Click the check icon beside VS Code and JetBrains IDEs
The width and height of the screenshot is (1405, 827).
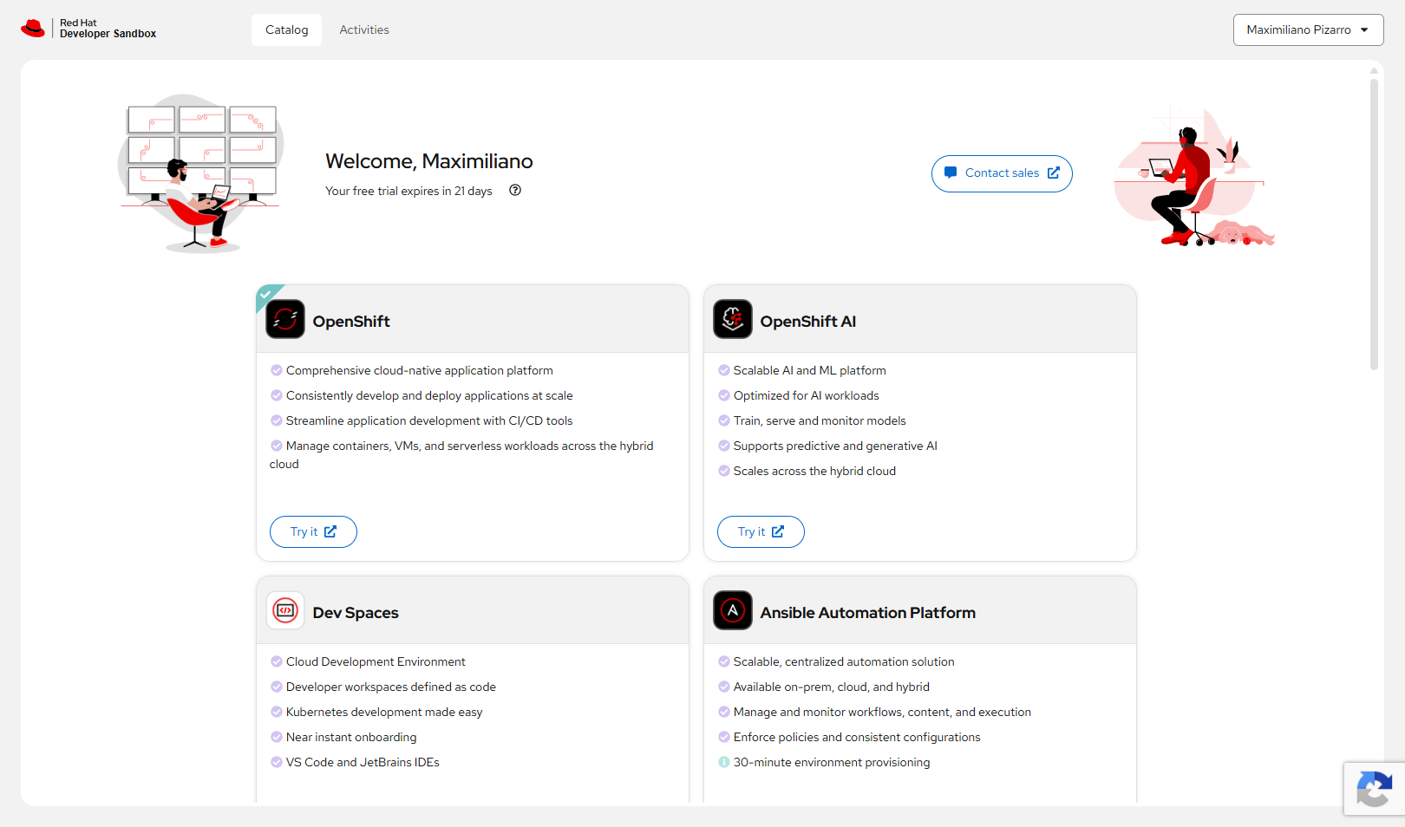coord(277,762)
